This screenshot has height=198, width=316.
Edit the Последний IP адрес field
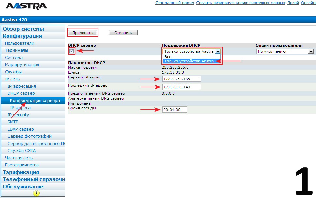(x=182, y=87)
